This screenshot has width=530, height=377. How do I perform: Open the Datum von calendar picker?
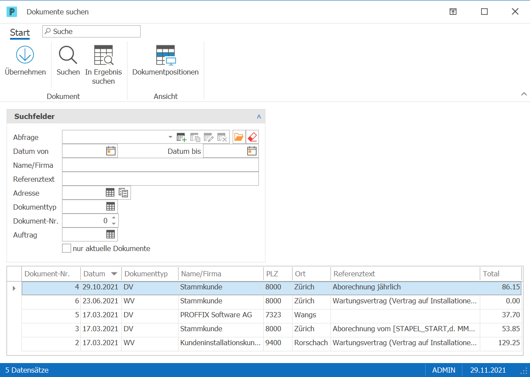(x=111, y=151)
